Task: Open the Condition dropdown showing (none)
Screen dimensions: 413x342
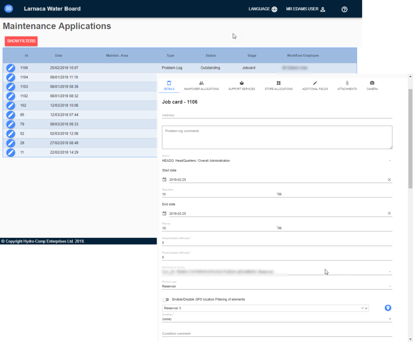Action: point(390,318)
